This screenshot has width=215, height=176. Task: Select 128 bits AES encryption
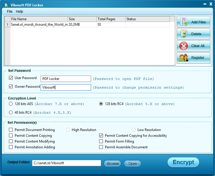click(11, 104)
